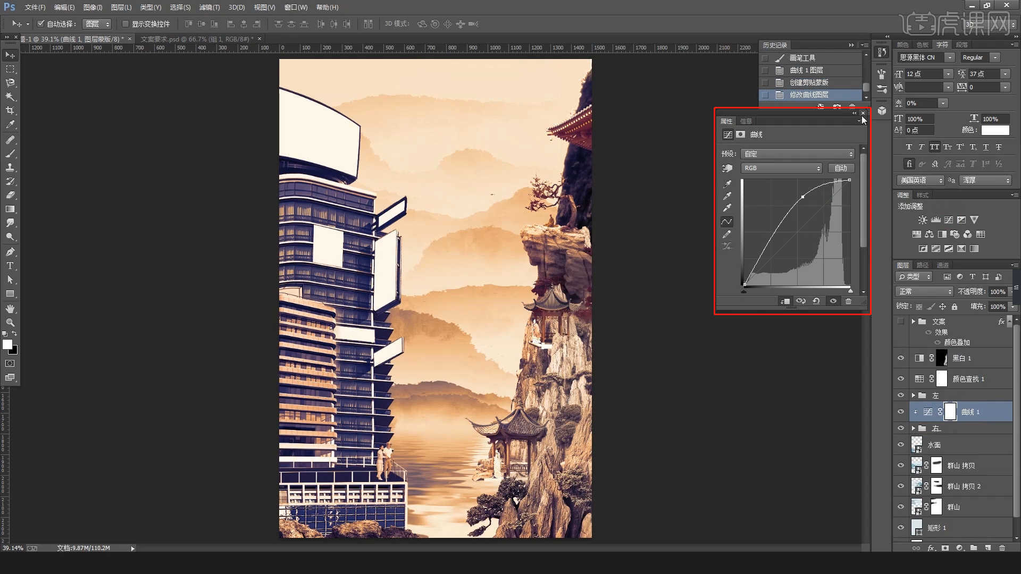Open the RGB channel dropdown
This screenshot has height=574, width=1021.
[781, 168]
